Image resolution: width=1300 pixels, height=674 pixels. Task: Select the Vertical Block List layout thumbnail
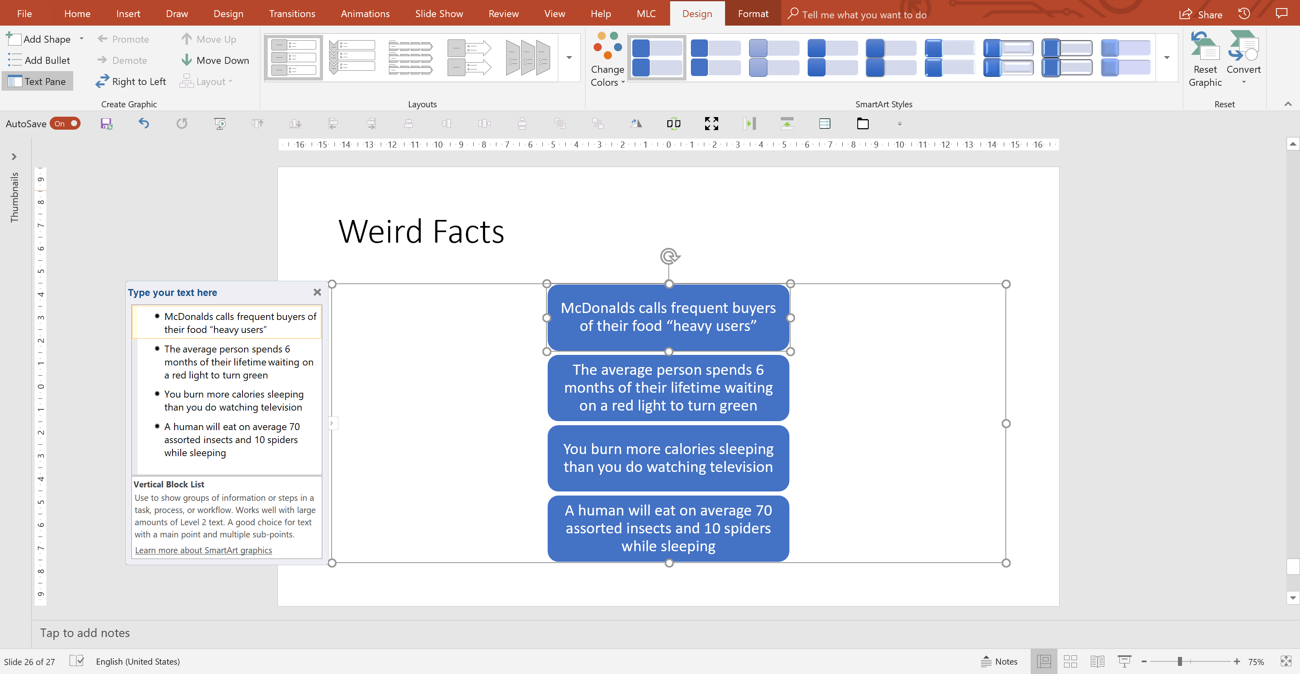coord(294,57)
